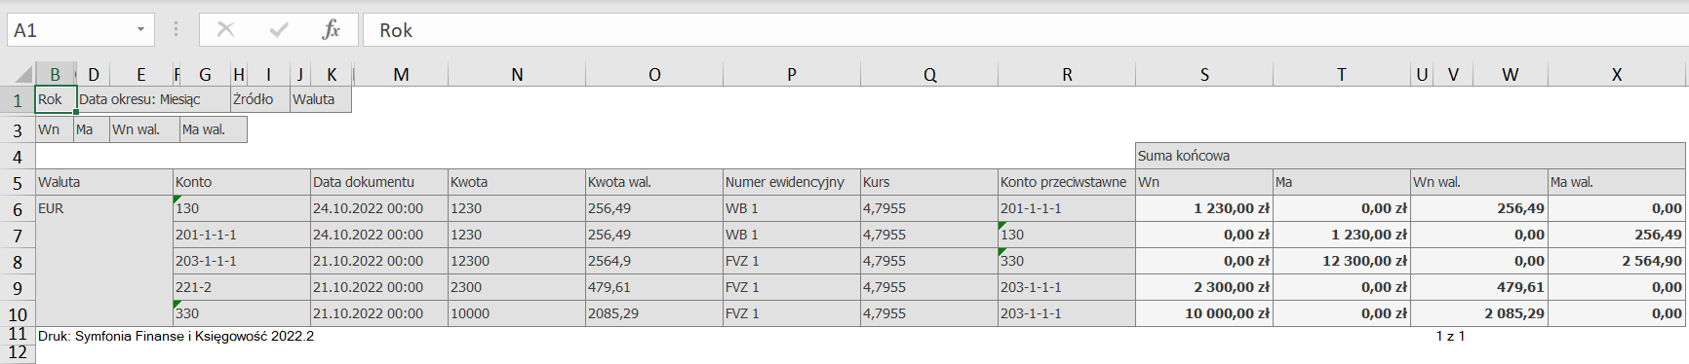The height and width of the screenshot is (364, 1689).
Task: Click the EUR currency cell
Action: [104, 261]
